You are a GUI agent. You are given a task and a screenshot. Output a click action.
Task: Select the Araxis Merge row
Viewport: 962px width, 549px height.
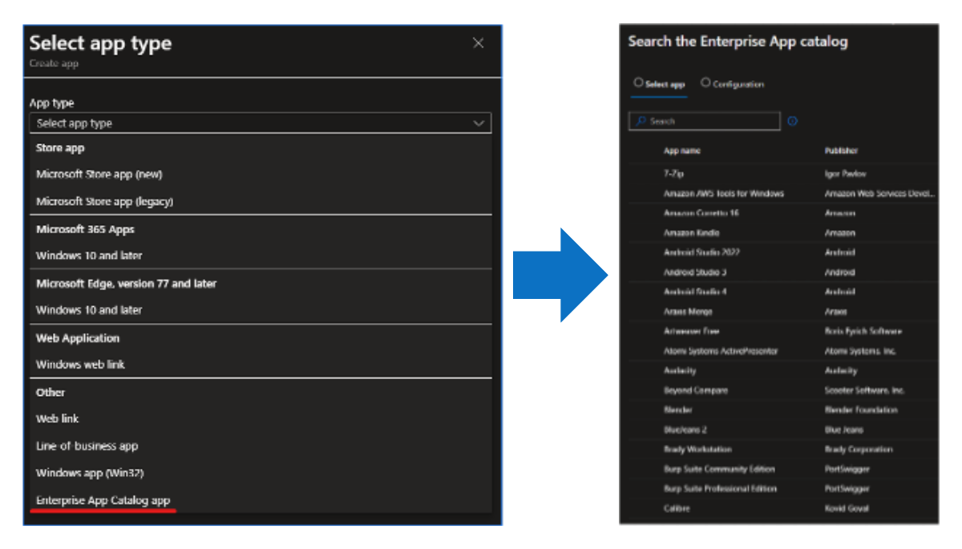coord(783,311)
